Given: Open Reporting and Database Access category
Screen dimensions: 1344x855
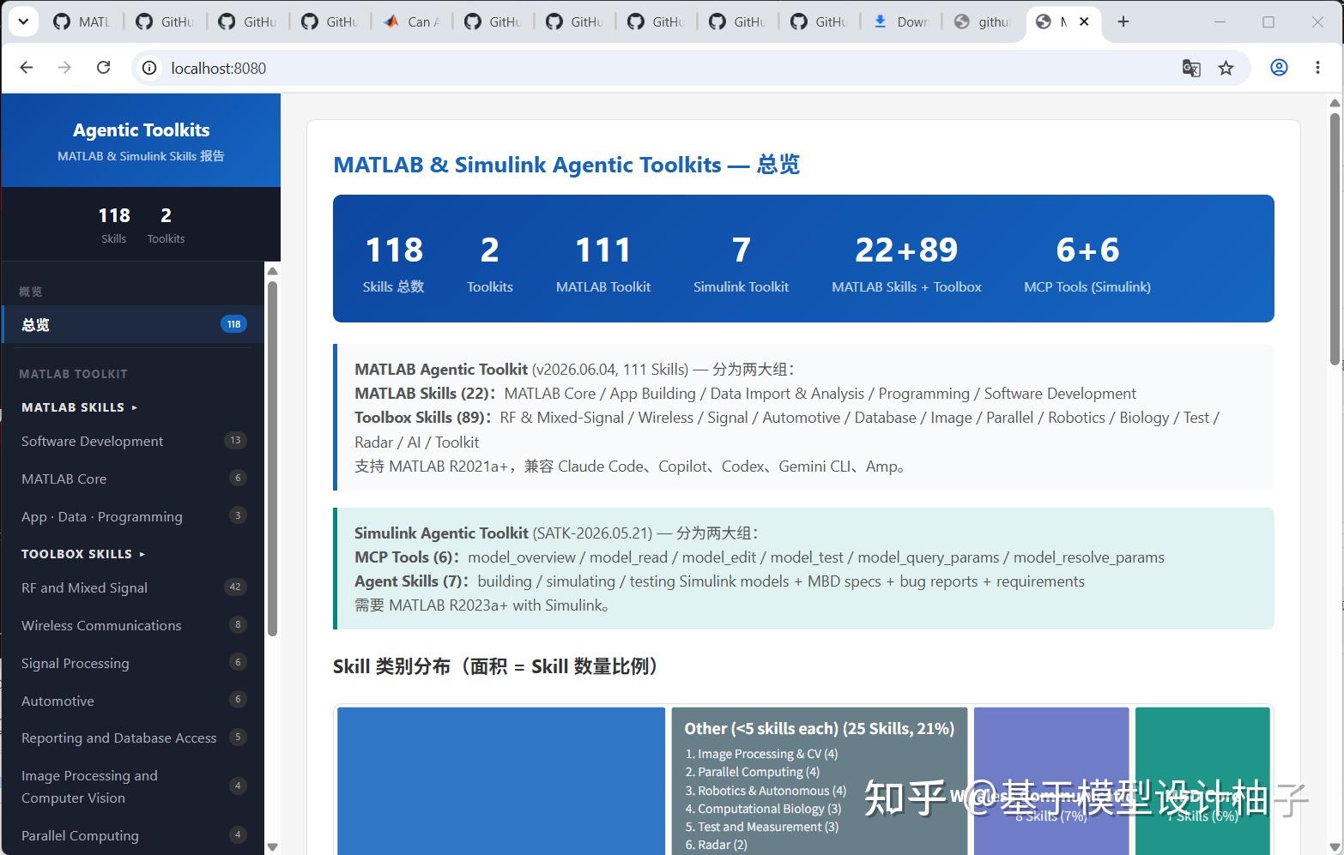Looking at the screenshot, I should [x=133, y=738].
